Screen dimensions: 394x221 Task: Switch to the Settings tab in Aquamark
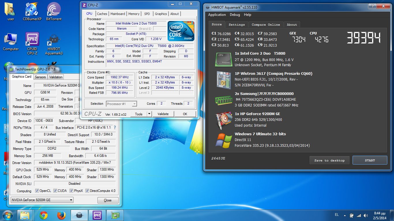coord(237,25)
